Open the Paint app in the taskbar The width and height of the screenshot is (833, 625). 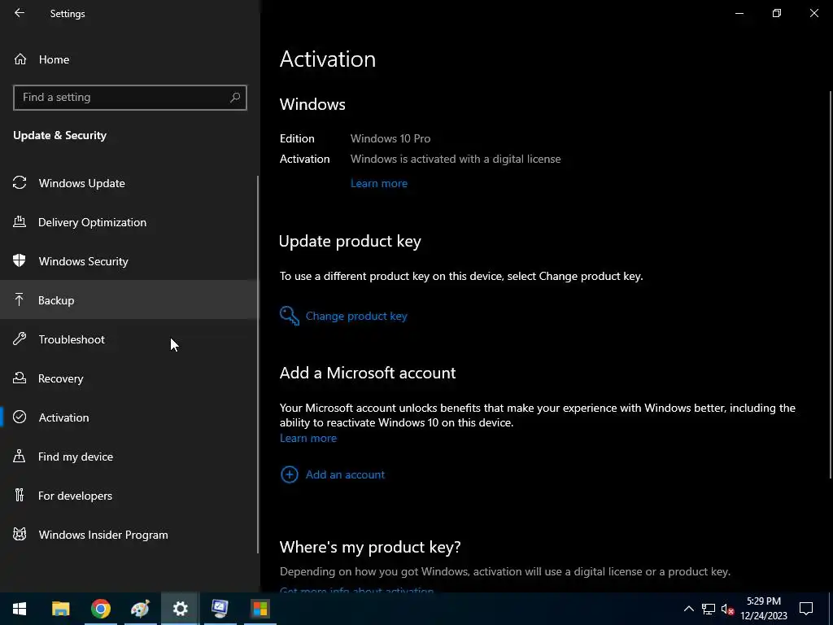coord(140,609)
